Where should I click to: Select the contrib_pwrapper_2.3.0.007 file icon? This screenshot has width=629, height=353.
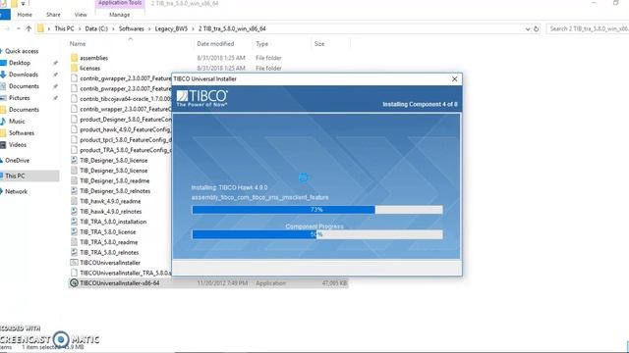pyautogui.click(x=74, y=88)
